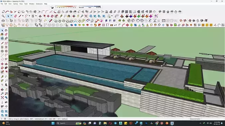Select the Push/Pull tool in top toolbar
This screenshot has width=225, height=126.
coord(40,16)
